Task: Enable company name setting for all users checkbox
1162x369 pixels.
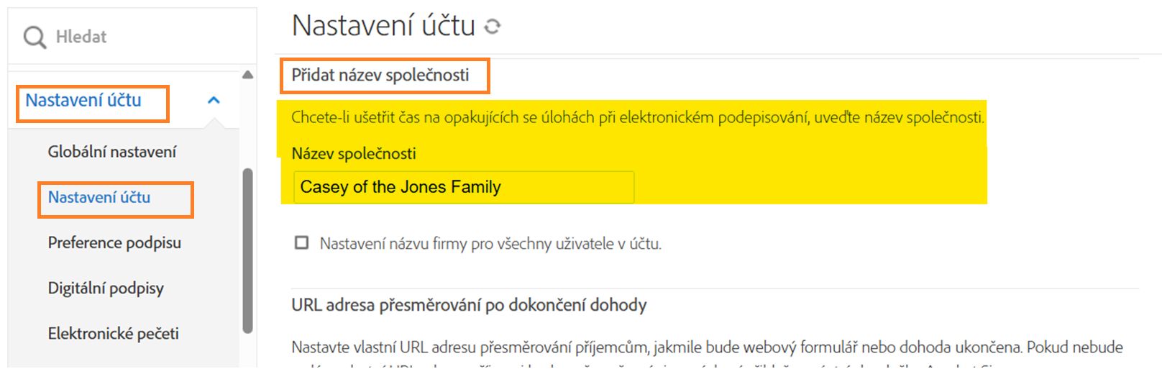Action: 302,243
